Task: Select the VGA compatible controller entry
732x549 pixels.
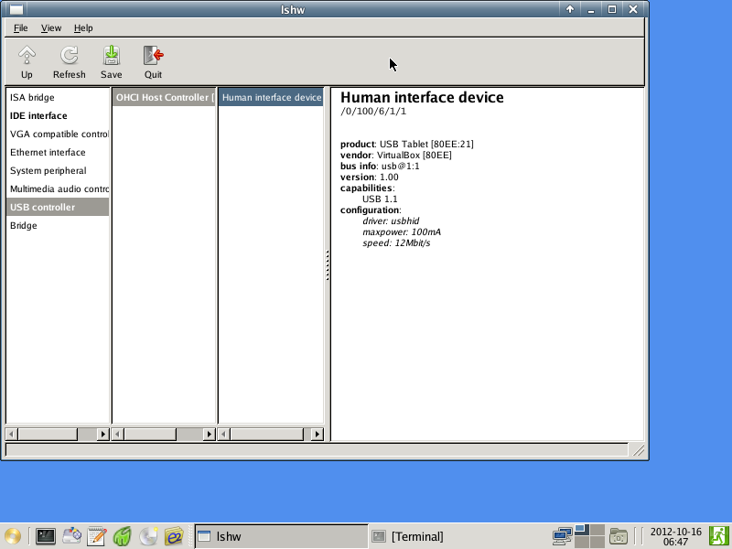Action: pyautogui.click(x=58, y=134)
